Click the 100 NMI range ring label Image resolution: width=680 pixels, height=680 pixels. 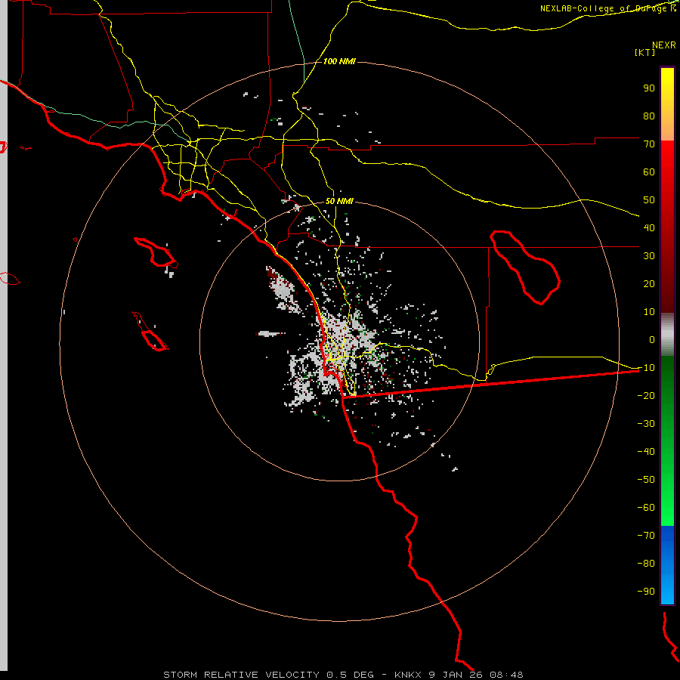click(339, 61)
